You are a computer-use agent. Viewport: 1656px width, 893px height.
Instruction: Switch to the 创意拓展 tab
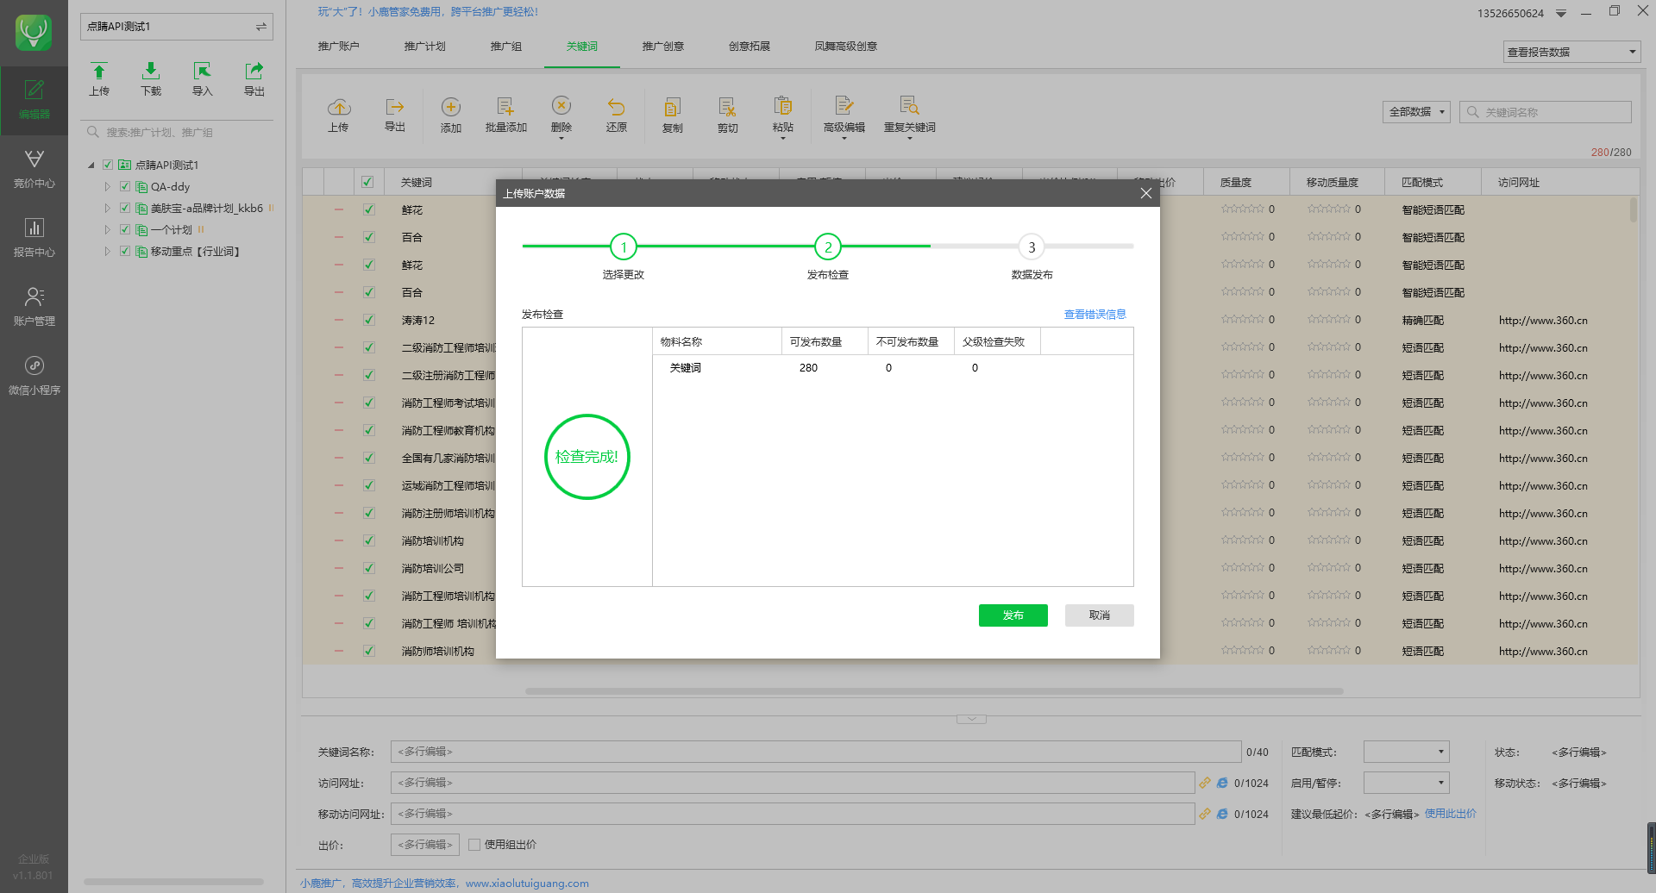pos(750,47)
